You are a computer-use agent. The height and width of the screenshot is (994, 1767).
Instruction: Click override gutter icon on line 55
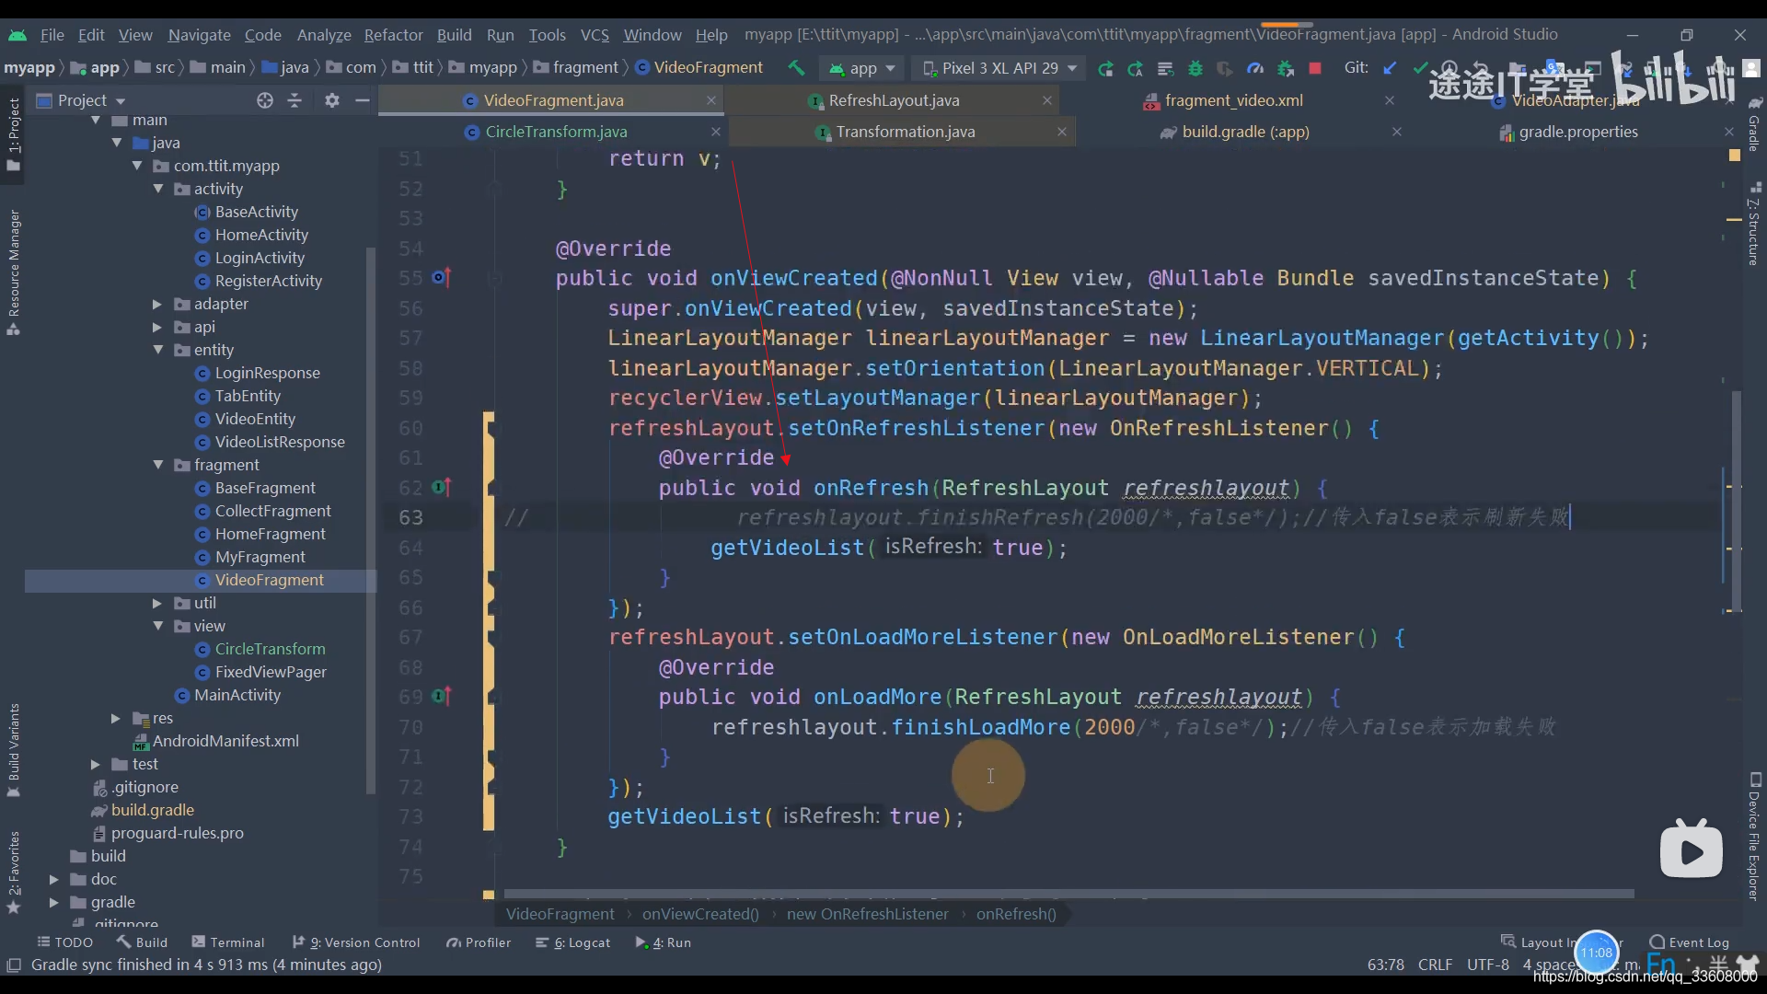[442, 277]
